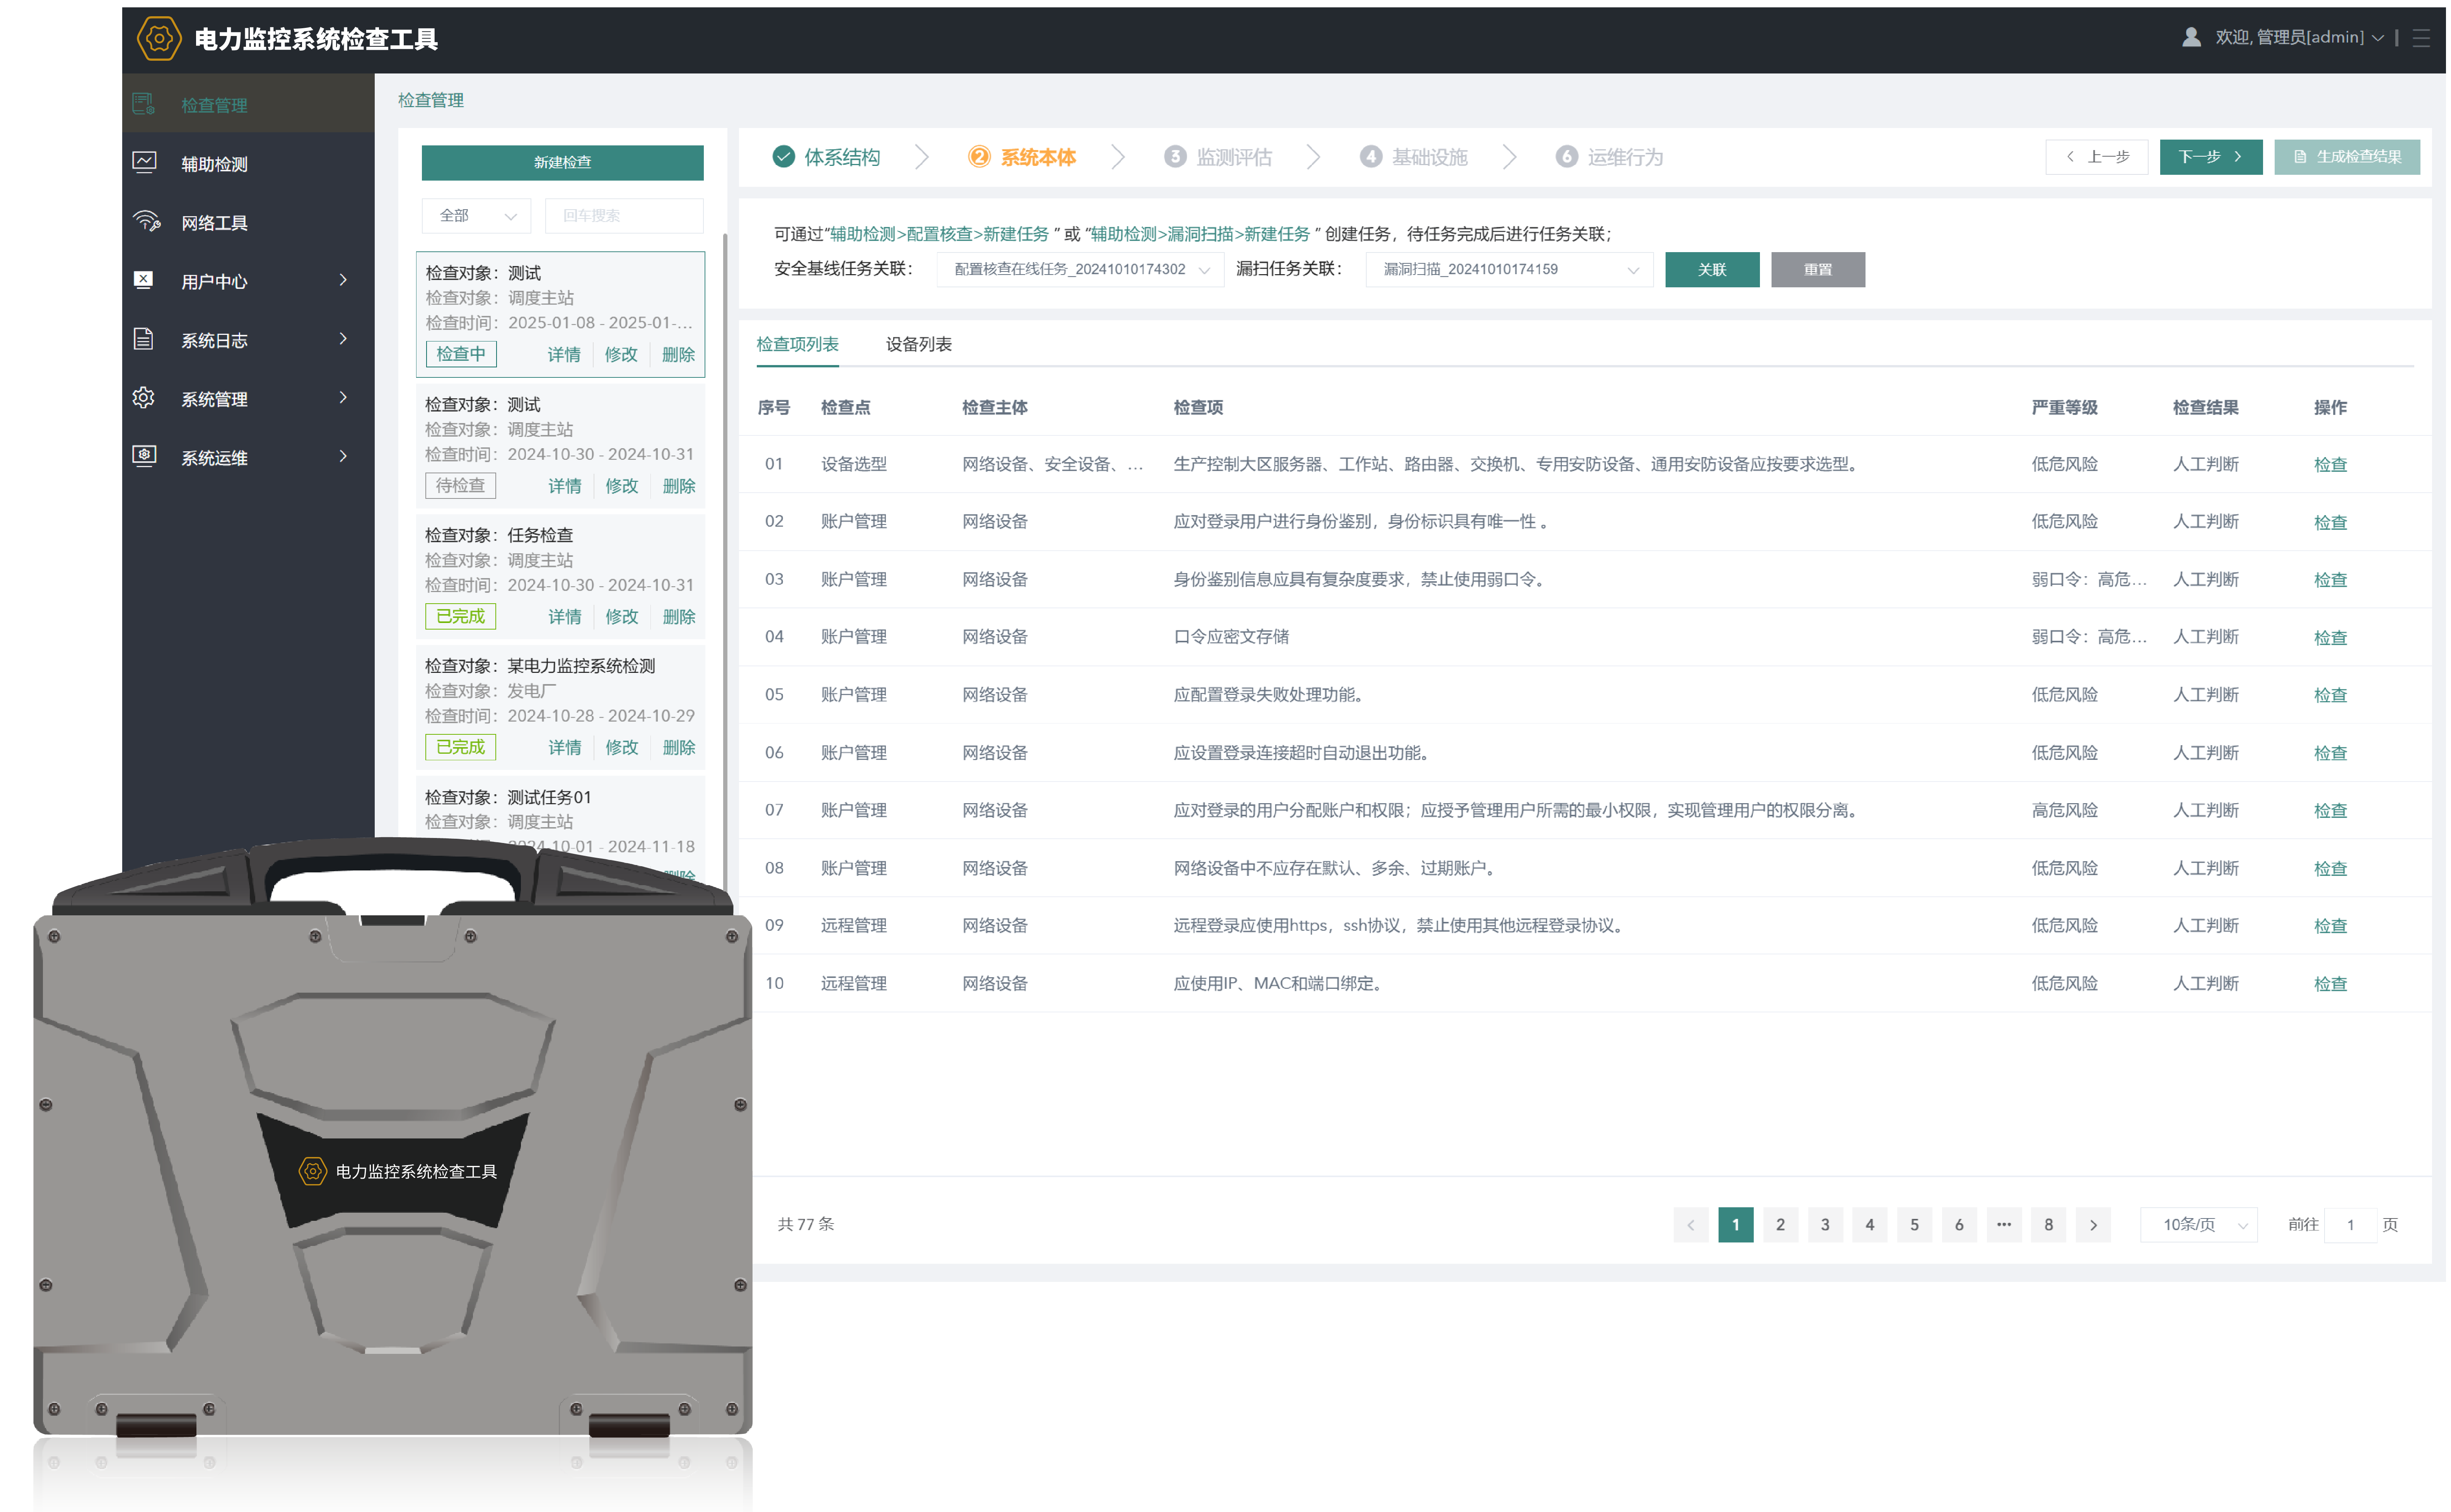This screenshot has height=1512, width=2451.
Task: Click the 重置 button
Action: click(x=1818, y=269)
